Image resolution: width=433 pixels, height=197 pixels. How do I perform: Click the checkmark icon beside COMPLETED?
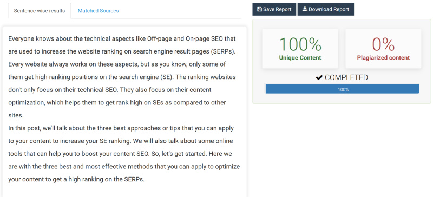pos(319,78)
